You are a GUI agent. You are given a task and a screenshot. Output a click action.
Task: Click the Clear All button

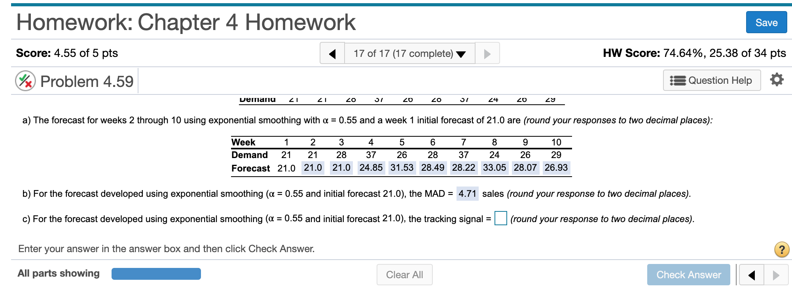click(404, 274)
